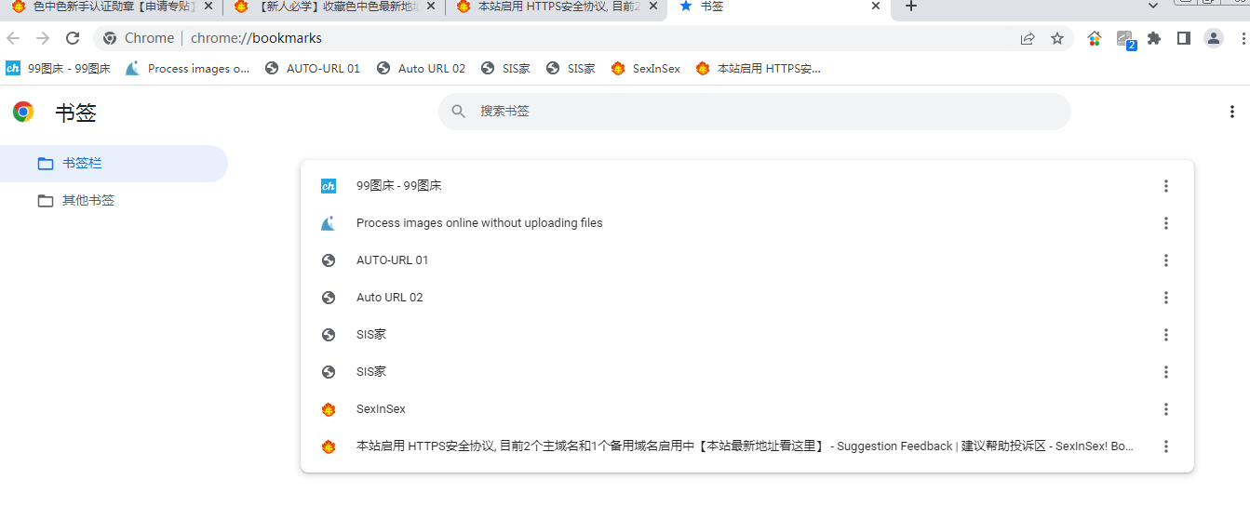Click the globe icon on AUTO-URL 01 row
The width and height of the screenshot is (1250, 506).
(328, 260)
